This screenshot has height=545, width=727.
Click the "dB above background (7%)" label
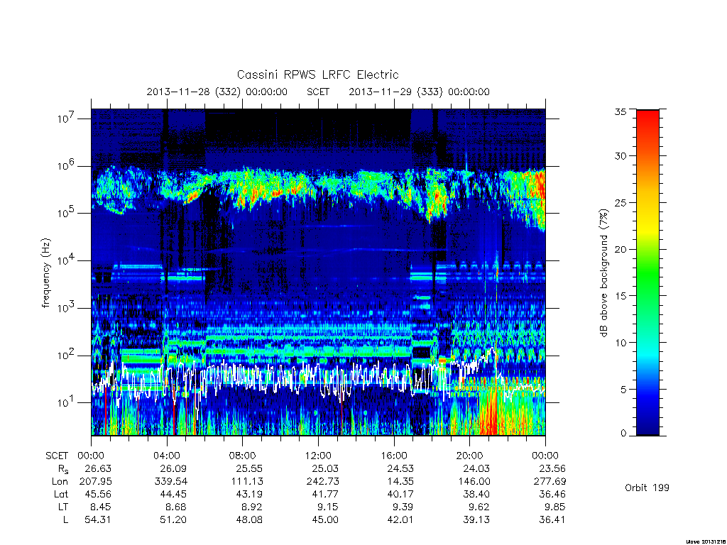[x=603, y=272]
